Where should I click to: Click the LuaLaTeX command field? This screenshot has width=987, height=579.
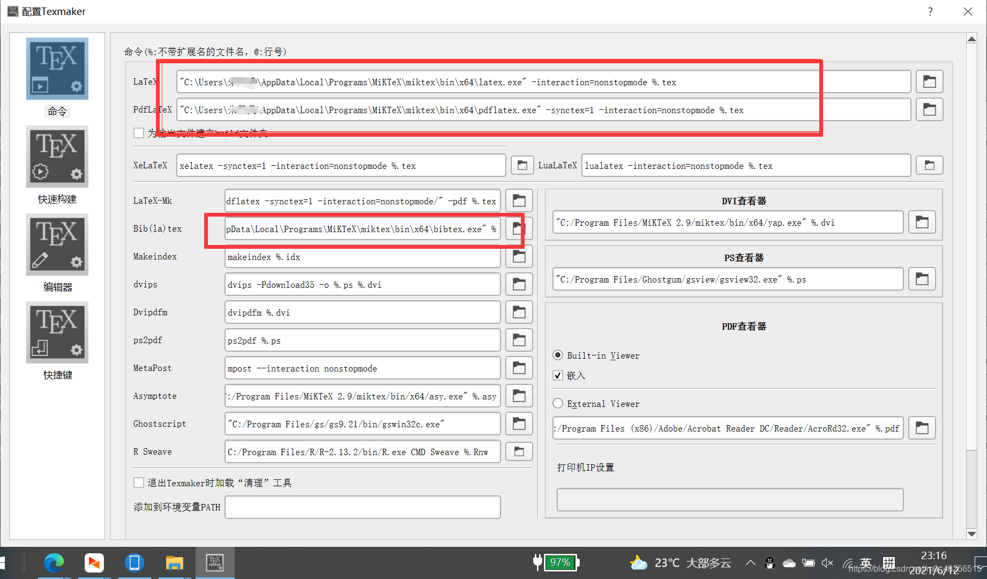tap(746, 165)
